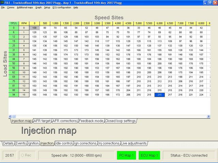Click the green PC Map 1 button

pos(126,156)
